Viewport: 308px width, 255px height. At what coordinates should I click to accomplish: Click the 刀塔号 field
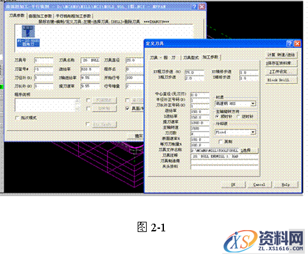44,69
